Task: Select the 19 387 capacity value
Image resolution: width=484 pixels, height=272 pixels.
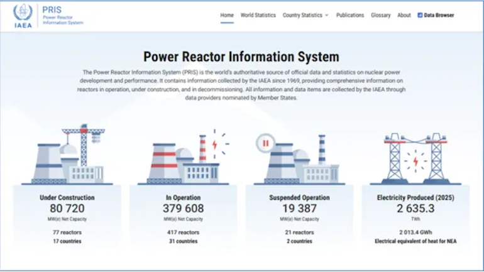Action: (299, 209)
